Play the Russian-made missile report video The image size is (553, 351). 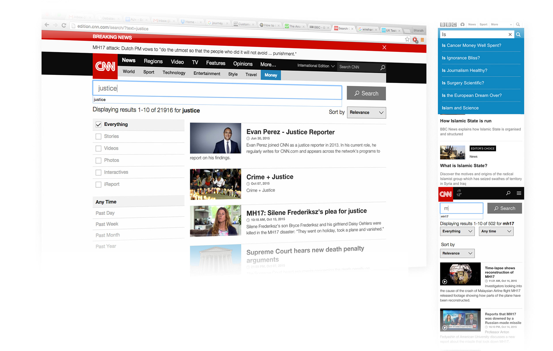pyautogui.click(x=445, y=328)
